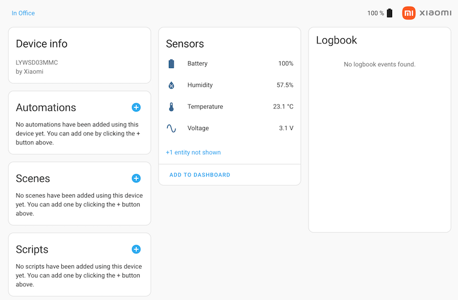
Task: Click the Device info heading
Action: [x=41, y=44]
